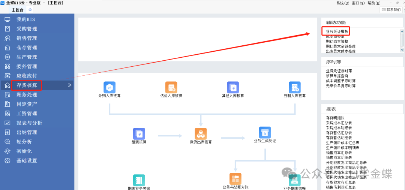Open the 自制入库核算 calculator icon
Viewport: 405px width, 190px height.
(x=294, y=88)
